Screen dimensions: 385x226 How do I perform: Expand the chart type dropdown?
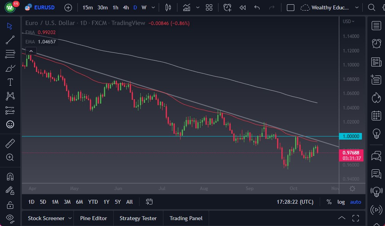(x=197, y=7)
